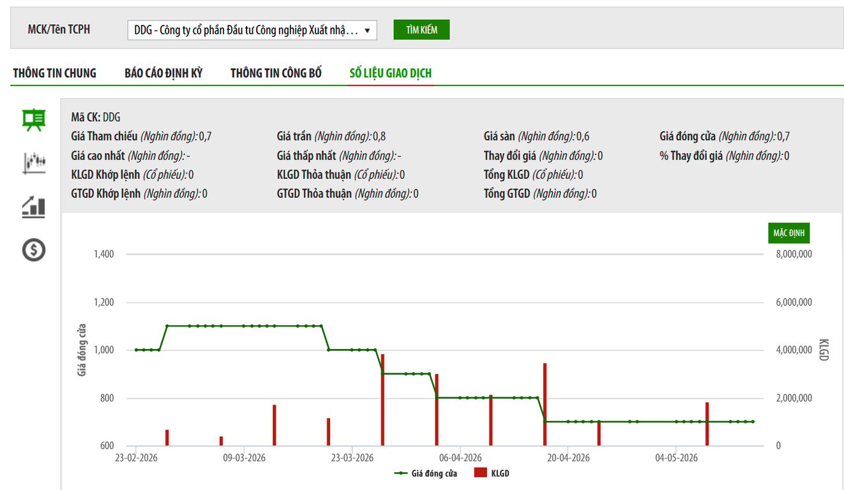Screen dimensions: 844x490
Task: Click Giá Tham chiếu value 0,7
Action: (x=206, y=136)
